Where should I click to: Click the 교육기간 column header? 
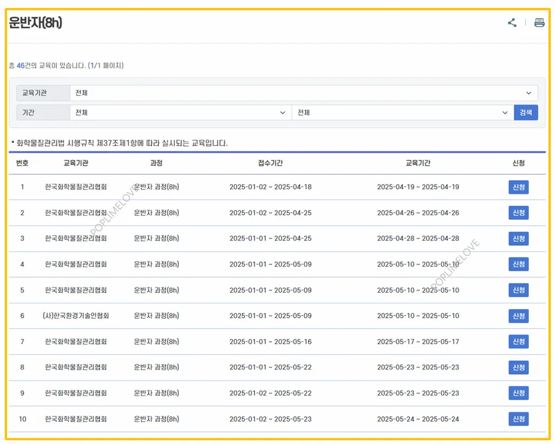click(418, 163)
